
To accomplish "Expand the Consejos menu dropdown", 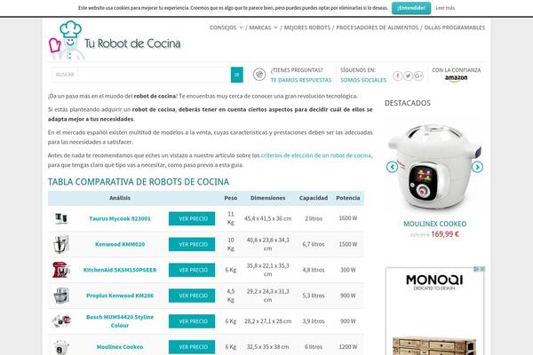I will pos(227,28).
